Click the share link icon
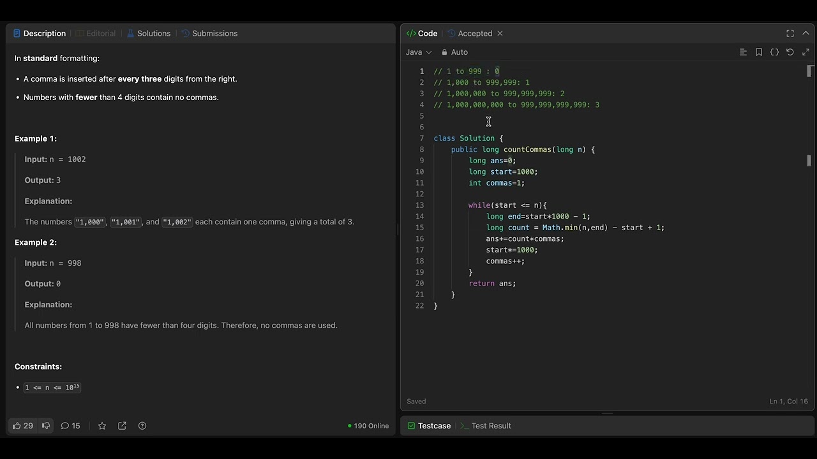The width and height of the screenshot is (817, 459). [x=122, y=426]
